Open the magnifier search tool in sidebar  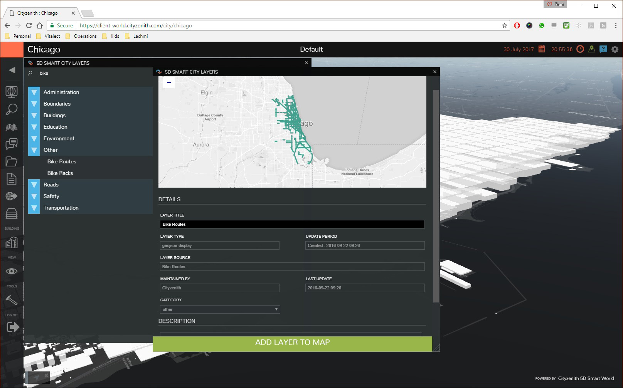tap(12, 109)
